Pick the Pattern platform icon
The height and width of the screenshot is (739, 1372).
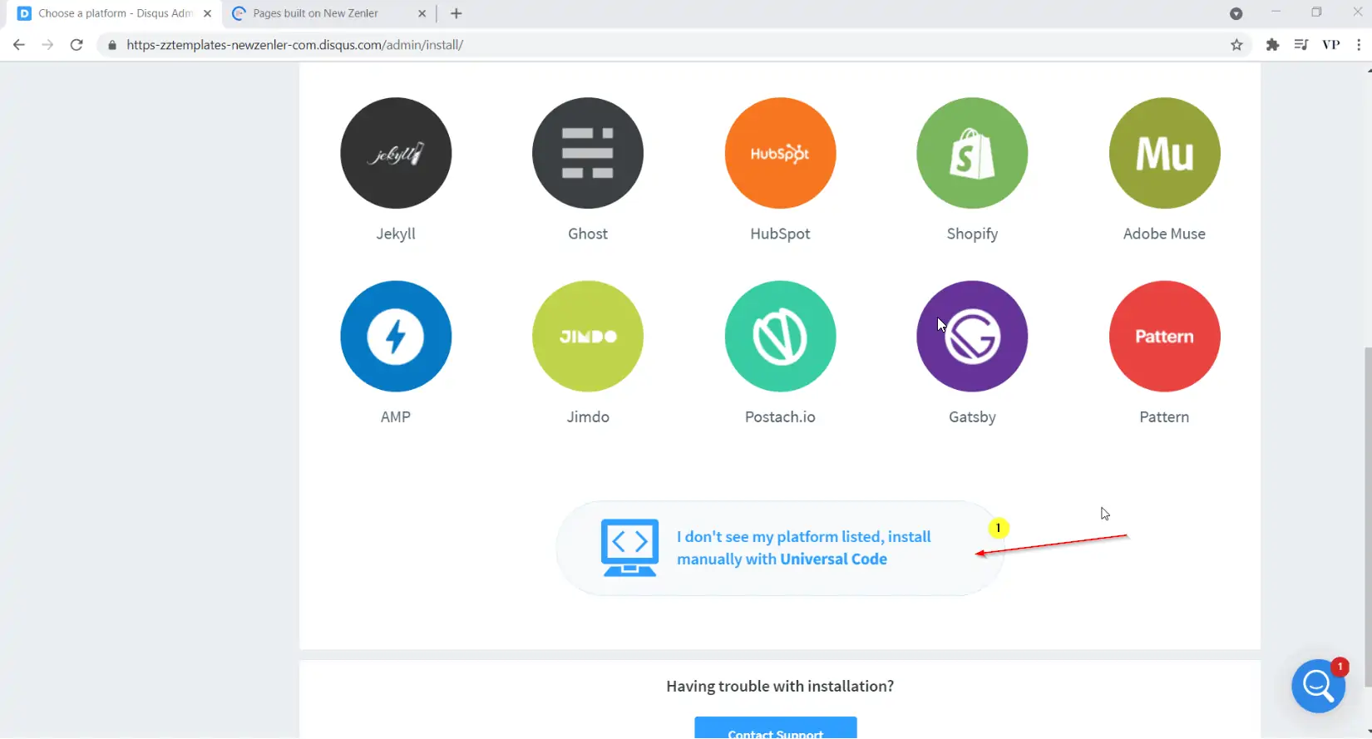click(x=1164, y=336)
